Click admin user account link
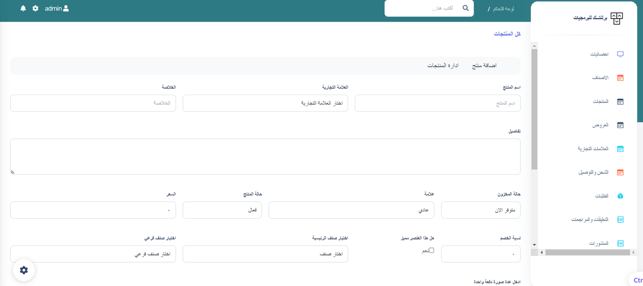Screen dimensions: 643x286 click(x=57, y=8)
